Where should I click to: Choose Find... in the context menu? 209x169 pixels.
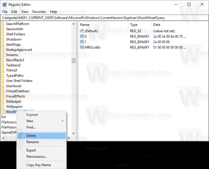click(x=41, y=127)
